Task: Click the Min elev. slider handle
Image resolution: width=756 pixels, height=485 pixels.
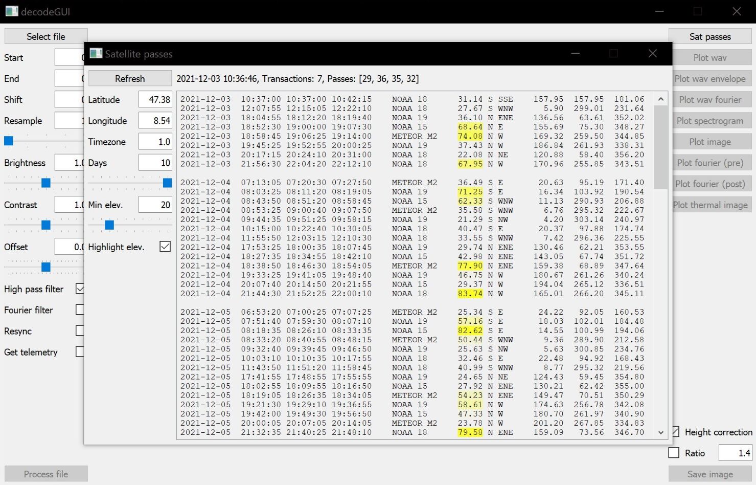Action: point(109,225)
